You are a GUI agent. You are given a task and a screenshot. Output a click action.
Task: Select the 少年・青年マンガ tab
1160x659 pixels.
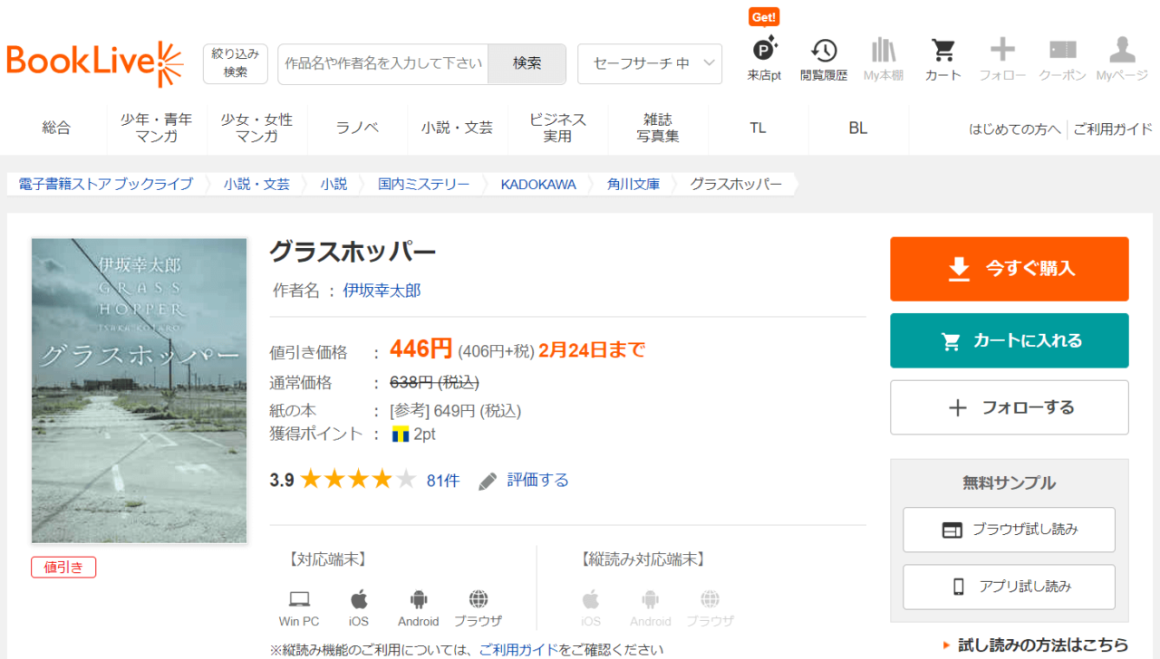[x=157, y=128]
